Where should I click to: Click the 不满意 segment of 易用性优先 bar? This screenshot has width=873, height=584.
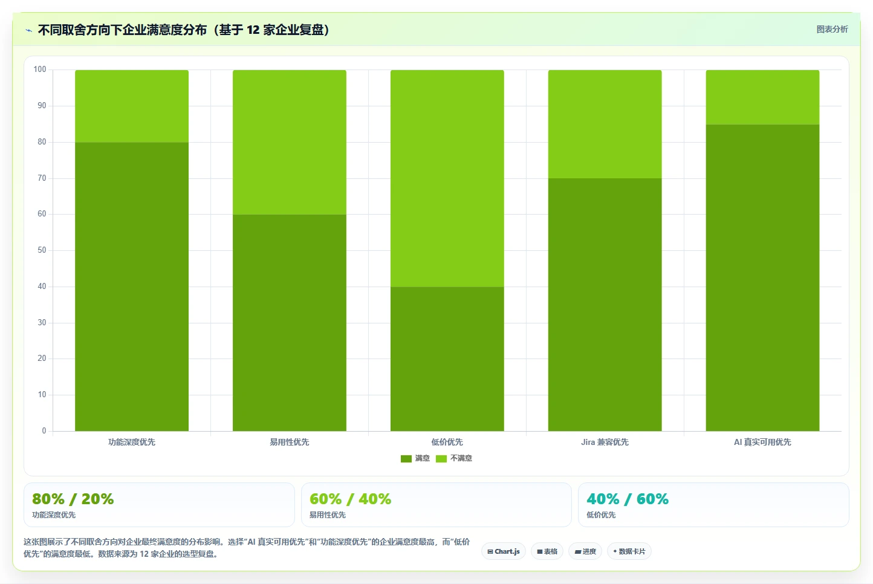(x=290, y=142)
